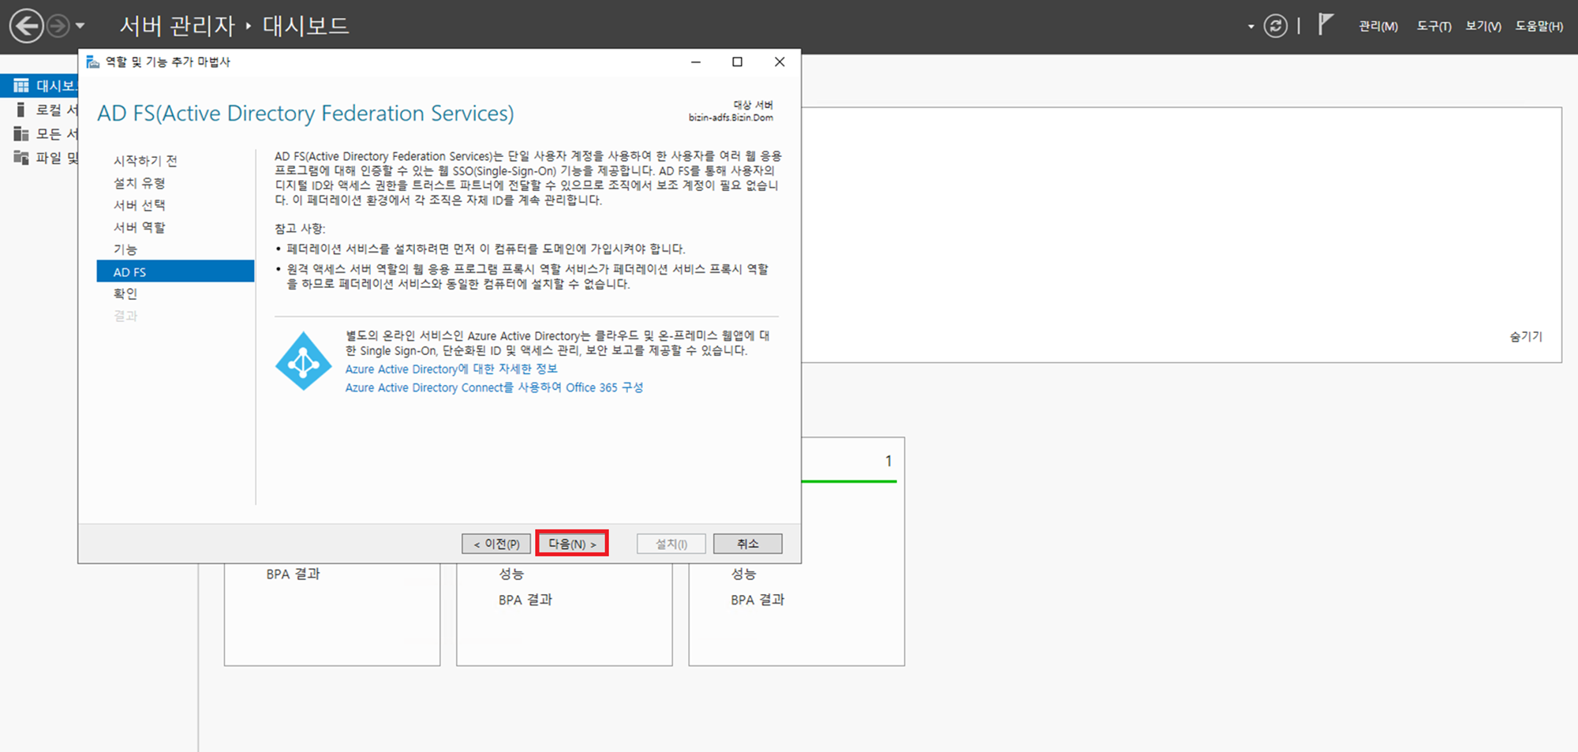The height and width of the screenshot is (752, 1578).
Task: Go to the 설치 유형 wizard step
Action: [x=139, y=183]
